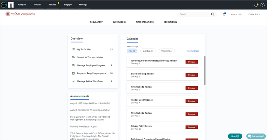Open the Firm Operations menu

pos(145,22)
